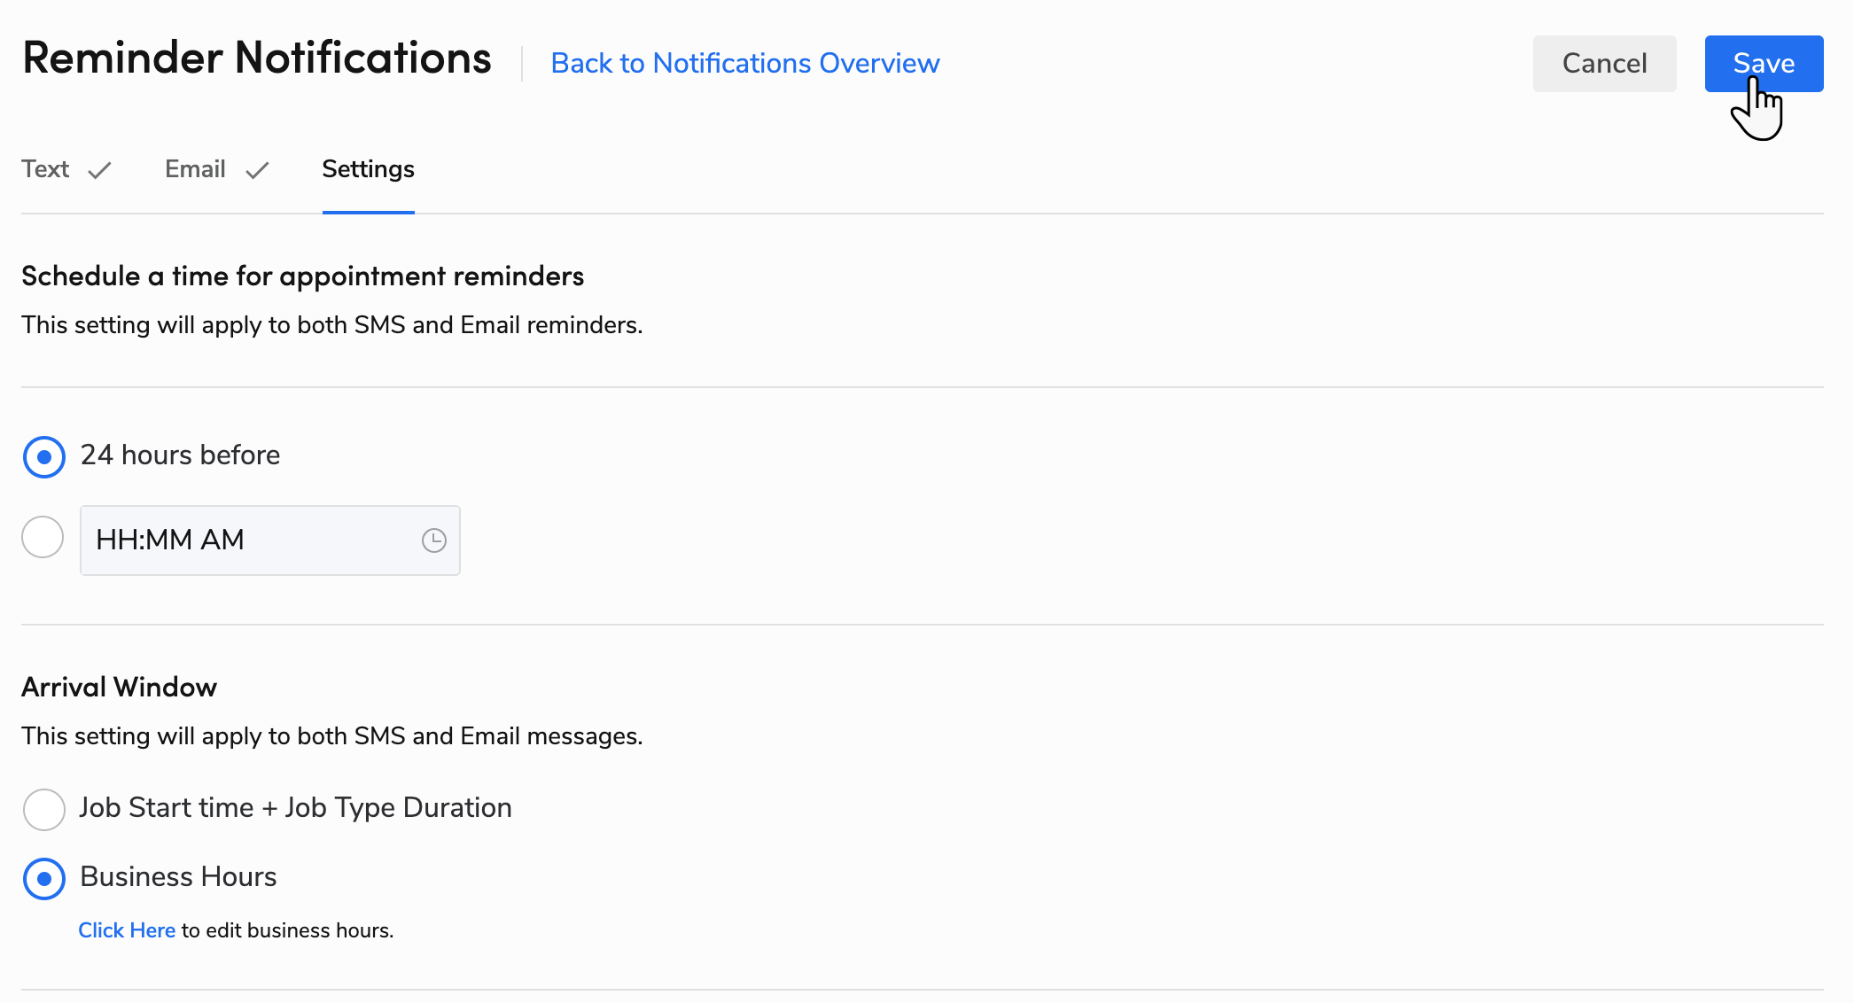Choose the custom time radio button
The height and width of the screenshot is (1003, 1854).
click(43, 537)
